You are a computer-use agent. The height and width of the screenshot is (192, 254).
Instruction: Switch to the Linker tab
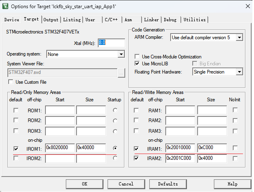pos(151,20)
